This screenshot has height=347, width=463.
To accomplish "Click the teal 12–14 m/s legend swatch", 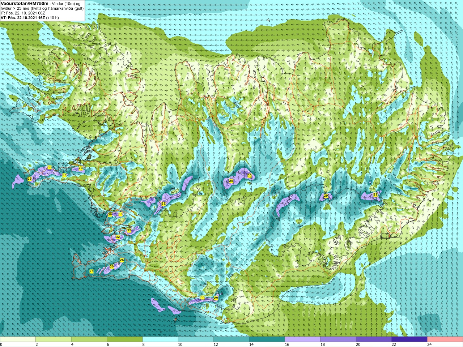I will click(x=231, y=339).
